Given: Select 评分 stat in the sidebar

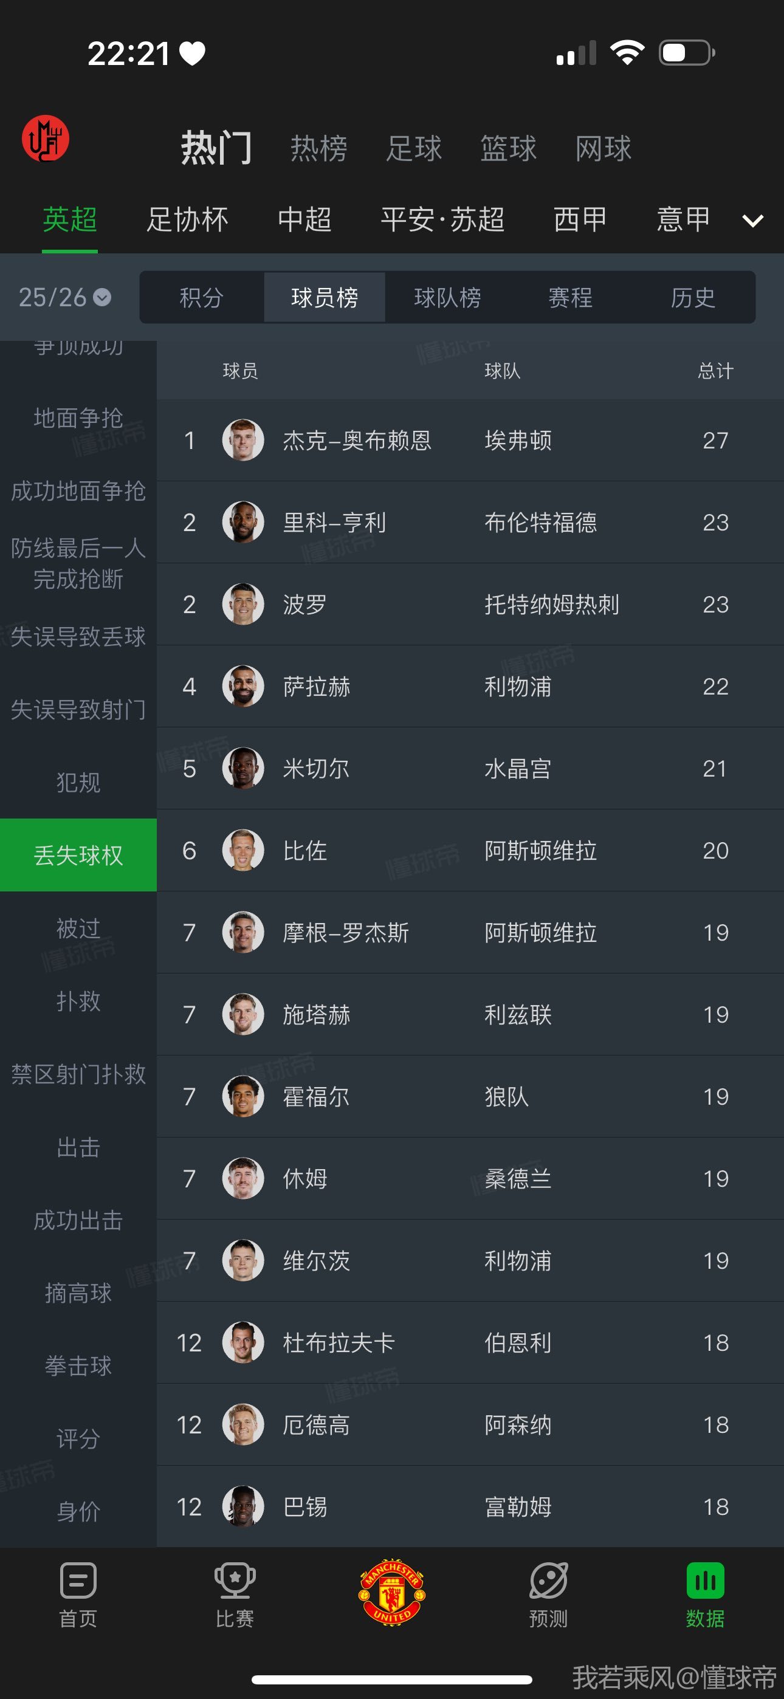Looking at the screenshot, I should (78, 1438).
